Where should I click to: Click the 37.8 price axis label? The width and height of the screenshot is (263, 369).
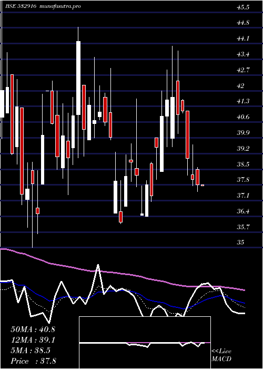pyautogui.click(x=243, y=180)
